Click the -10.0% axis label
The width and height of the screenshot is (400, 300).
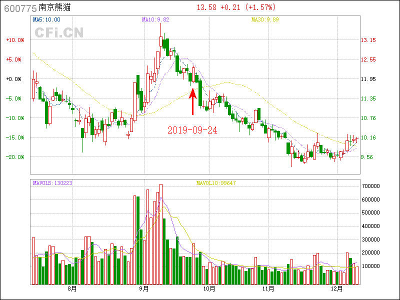coord(15,118)
